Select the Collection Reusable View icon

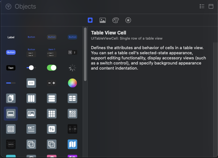coord(11,129)
